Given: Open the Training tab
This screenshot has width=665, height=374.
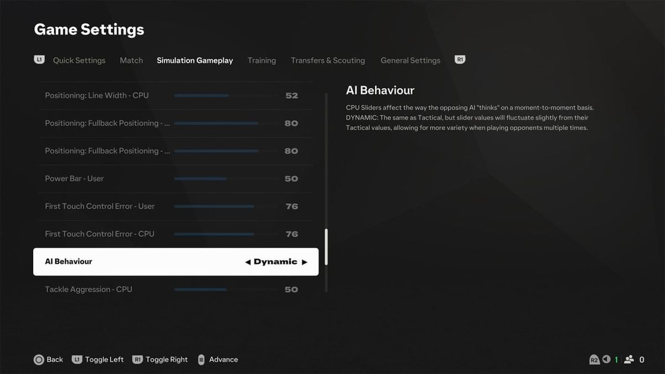Looking at the screenshot, I should tap(262, 60).
